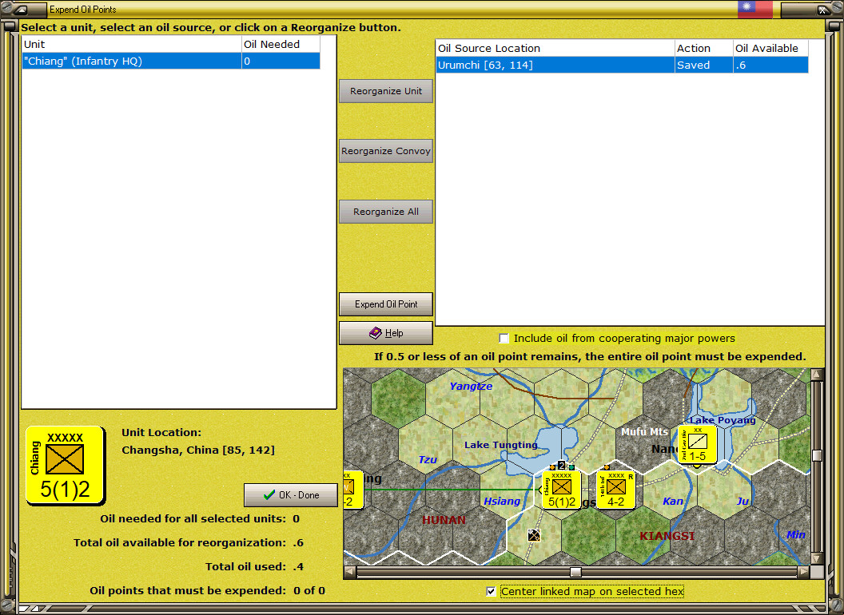Click the Saved action cell for Urumchi
This screenshot has width=844, height=615.
pos(703,65)
